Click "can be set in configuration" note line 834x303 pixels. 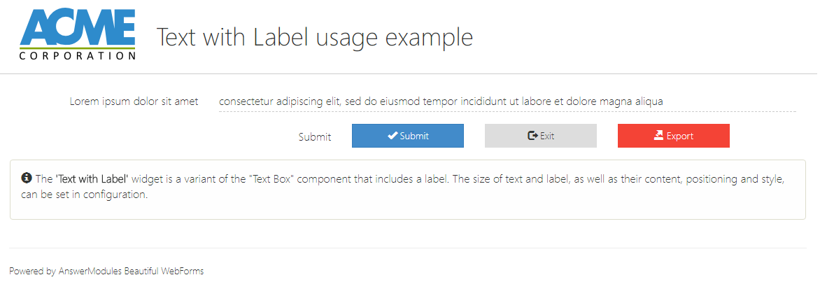pos(85,195)
